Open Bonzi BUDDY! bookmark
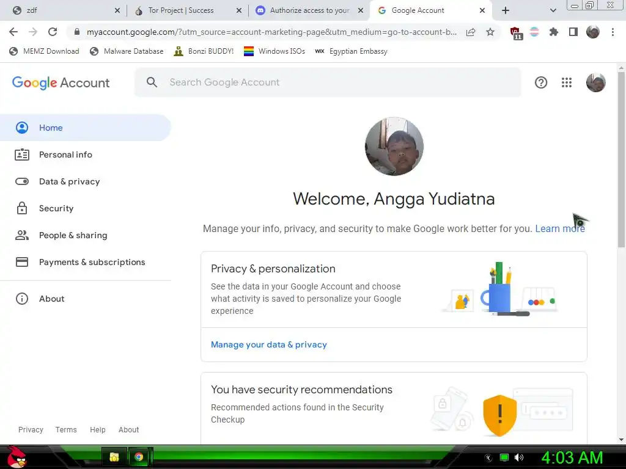 pos(204,51)
